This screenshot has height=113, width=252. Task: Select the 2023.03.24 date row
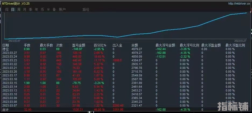[x=10, y=56]
